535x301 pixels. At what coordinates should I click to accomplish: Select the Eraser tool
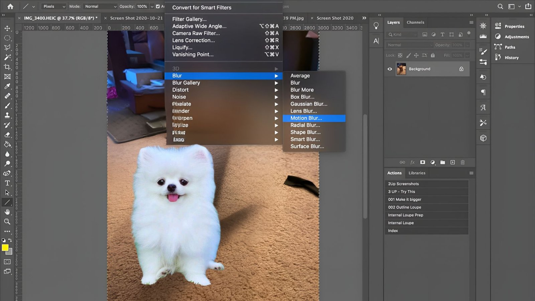pos(7,135)
